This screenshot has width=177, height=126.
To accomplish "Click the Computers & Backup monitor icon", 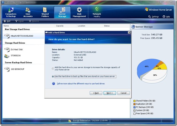I will pyautogui.click(x=11, y=10).
